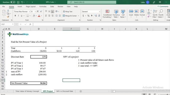Open the General number format dropdown
The width and height of the screenshot is (170, 95).
tap(99, 12)
